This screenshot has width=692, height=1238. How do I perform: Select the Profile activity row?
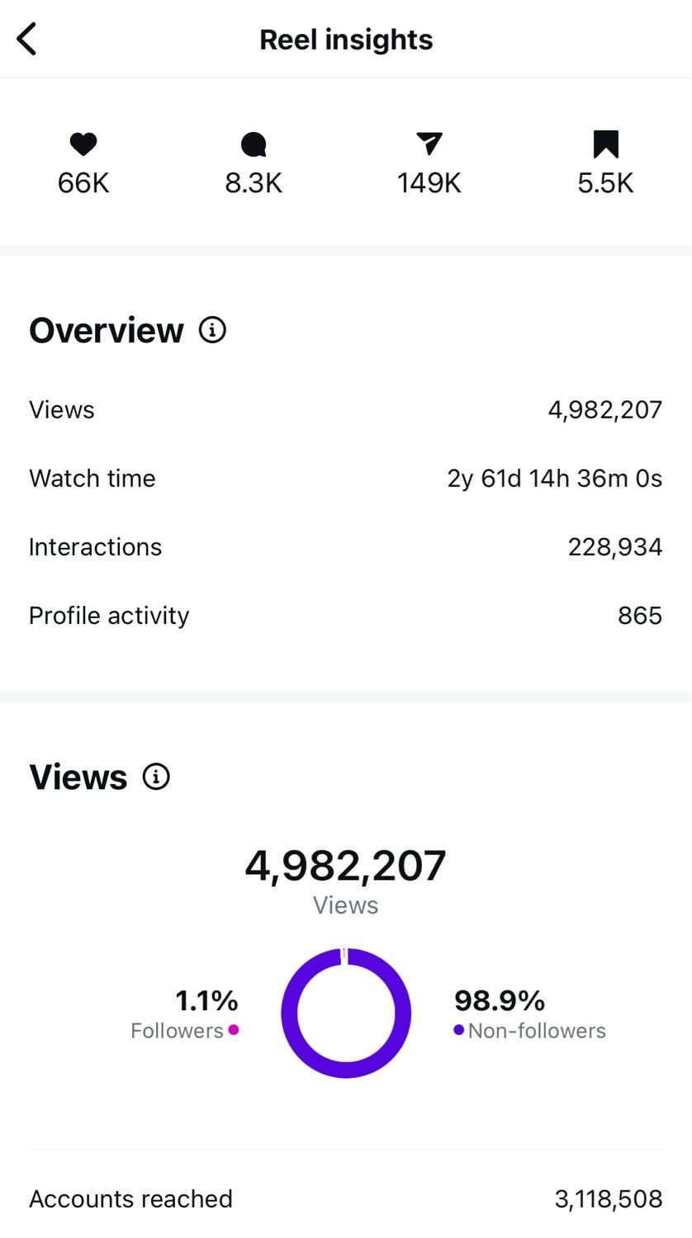(345, 615)
